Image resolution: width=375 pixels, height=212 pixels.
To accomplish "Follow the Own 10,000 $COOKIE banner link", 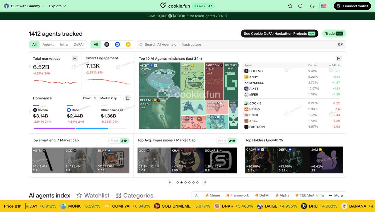I will (x=187, y=16).
